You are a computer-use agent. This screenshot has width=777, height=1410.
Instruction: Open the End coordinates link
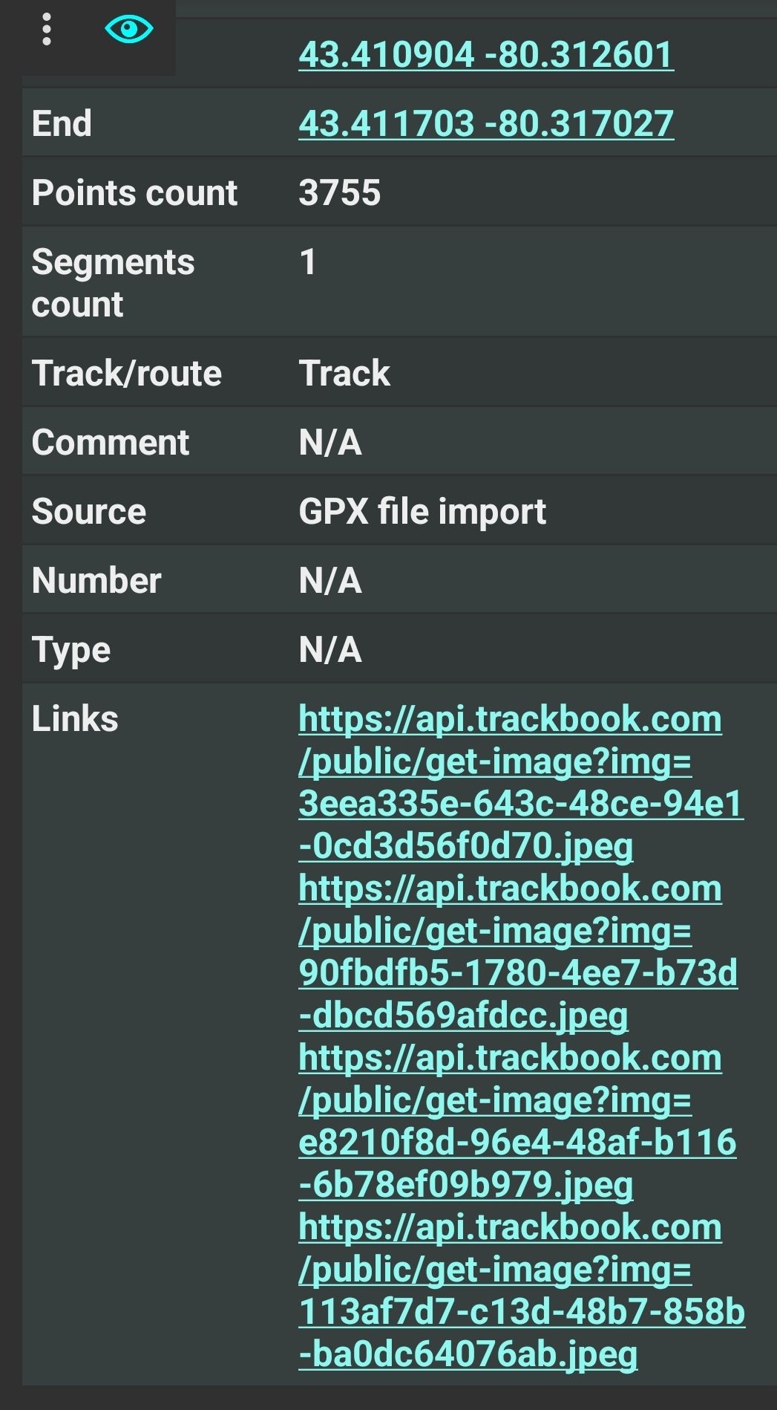tap(486, 123)
